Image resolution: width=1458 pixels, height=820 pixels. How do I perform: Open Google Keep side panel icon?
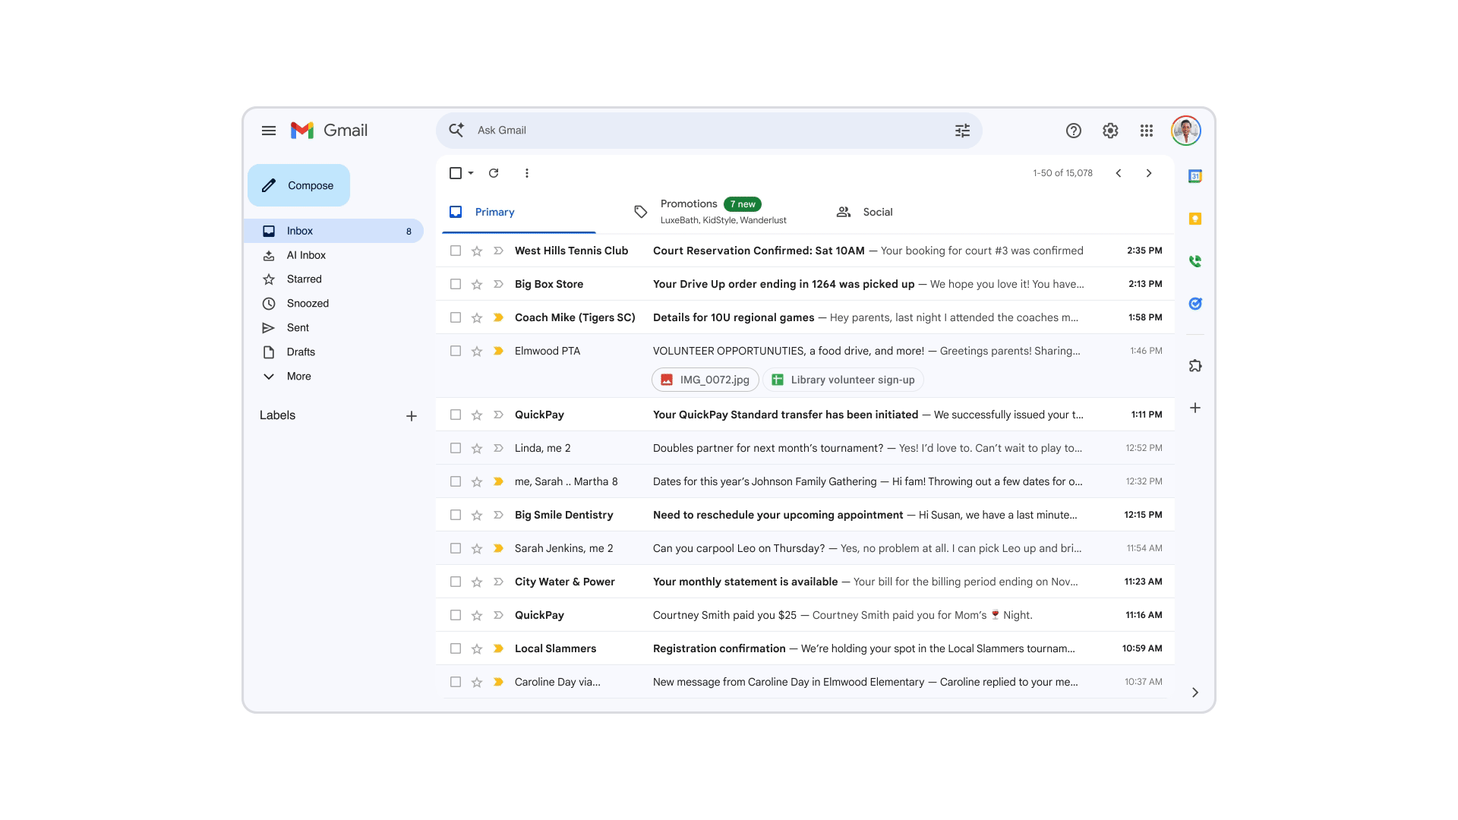point(1194,219)
